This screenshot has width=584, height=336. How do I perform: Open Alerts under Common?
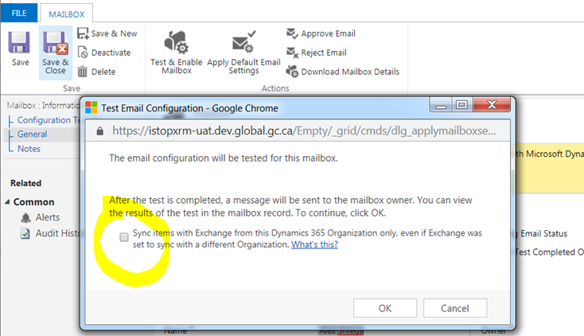[x=47, y=217]
